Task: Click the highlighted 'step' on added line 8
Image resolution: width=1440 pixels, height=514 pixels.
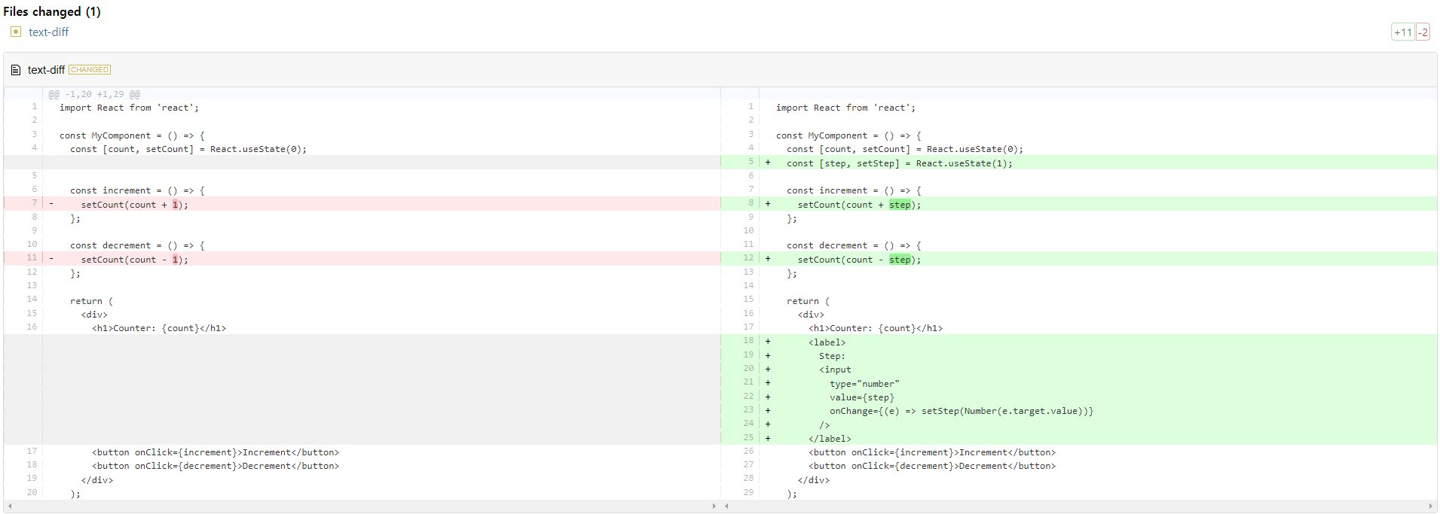Action: [x=900, y=205]
